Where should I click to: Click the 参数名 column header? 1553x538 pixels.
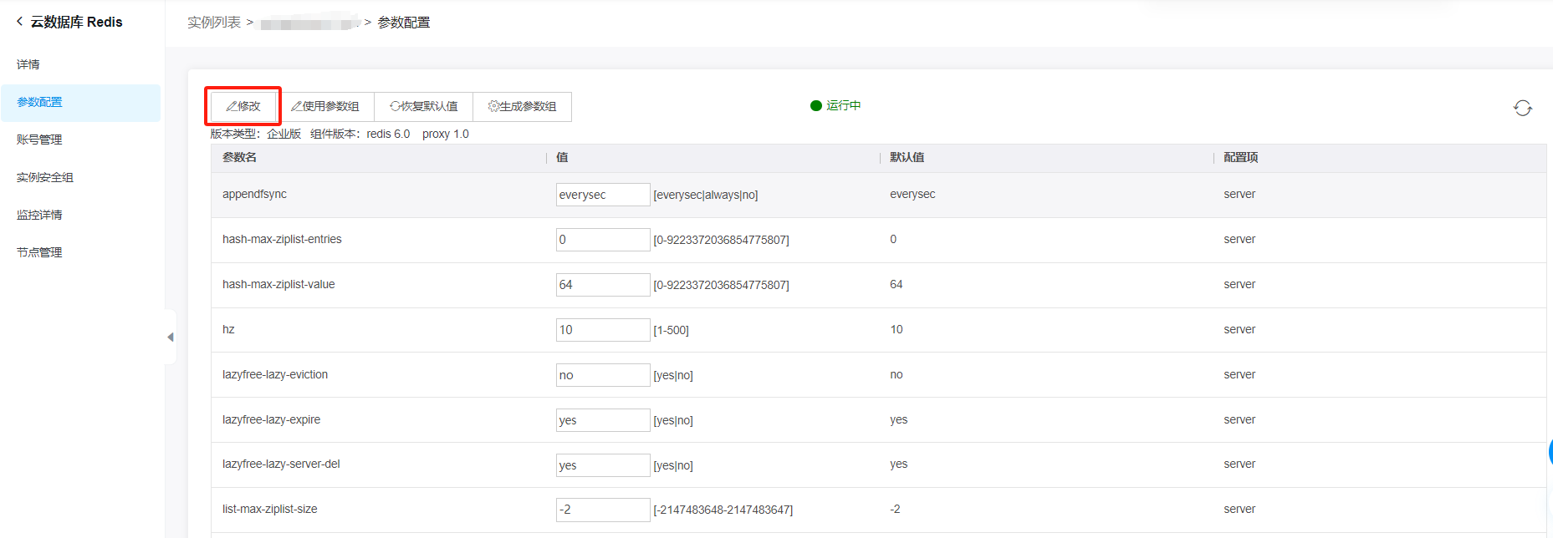[x=240, y=157]
